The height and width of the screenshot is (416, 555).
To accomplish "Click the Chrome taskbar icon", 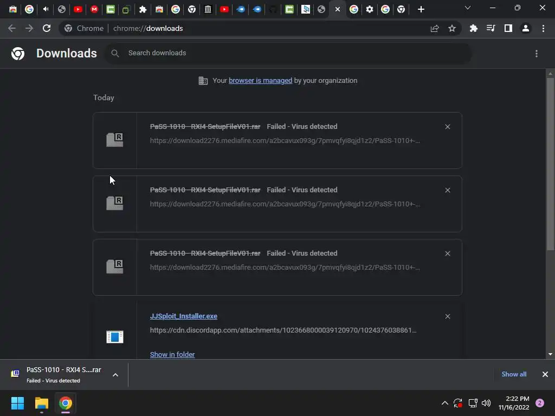I will click(x=66, y=403).
